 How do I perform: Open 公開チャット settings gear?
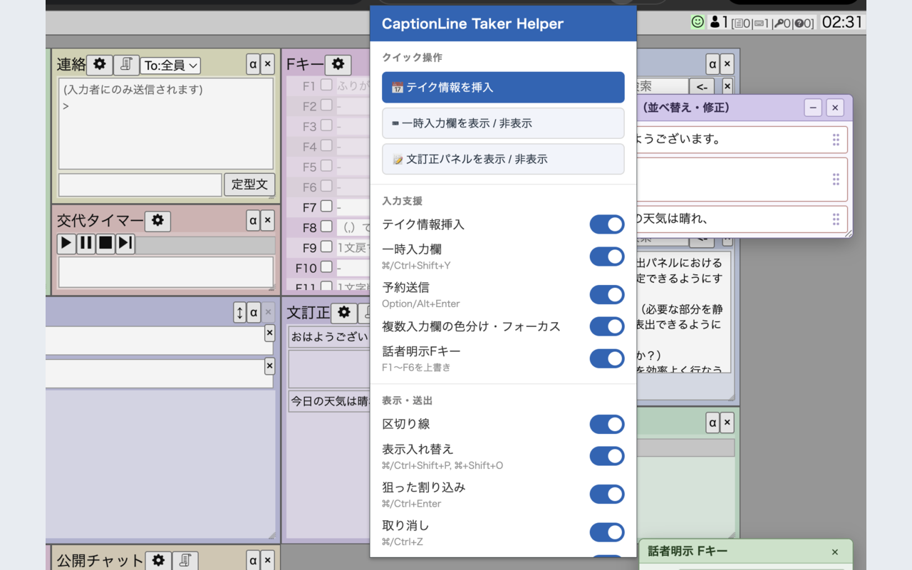tap(158, 561)
